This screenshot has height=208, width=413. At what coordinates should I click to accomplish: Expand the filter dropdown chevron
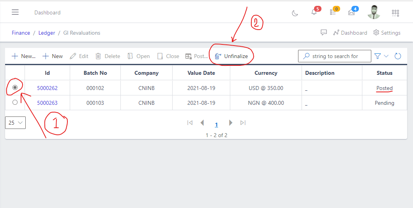386,56
